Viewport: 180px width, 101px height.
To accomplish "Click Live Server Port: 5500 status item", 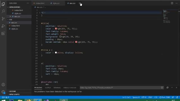I will coord(165,97).
